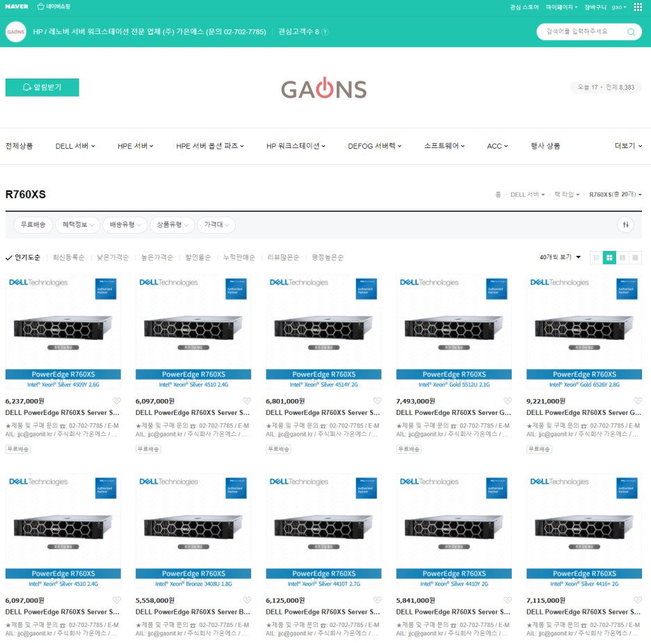651x643 pixels.
Task: Like the 6,125,000원 product heart icon
Action: tap(377, 600)
